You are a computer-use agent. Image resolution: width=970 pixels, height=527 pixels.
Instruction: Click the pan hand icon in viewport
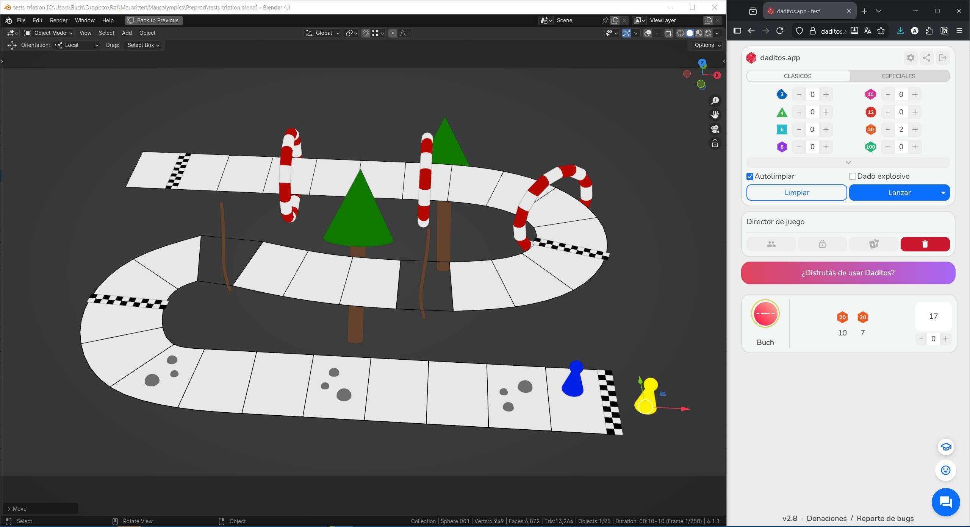click(715, 115)
